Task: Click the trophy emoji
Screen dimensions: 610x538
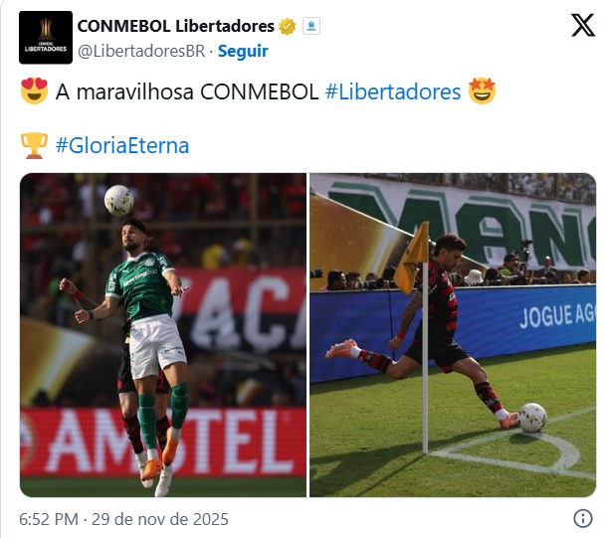Action: coord(34,145)
